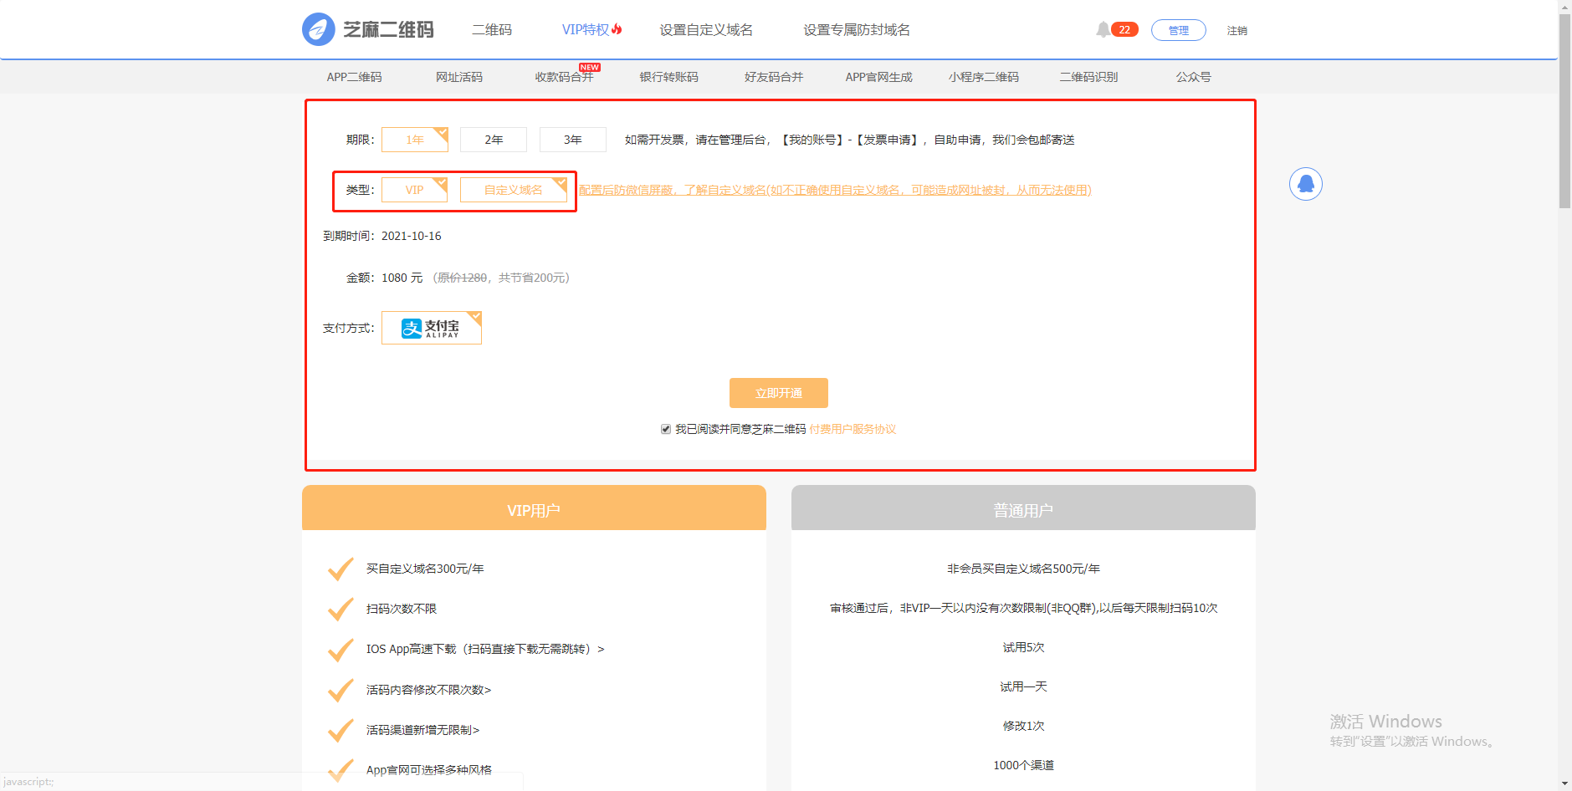The image size is (1572, 791).
Task: Click the flame icon next to VIP特权
Action: tap(617, 29)
